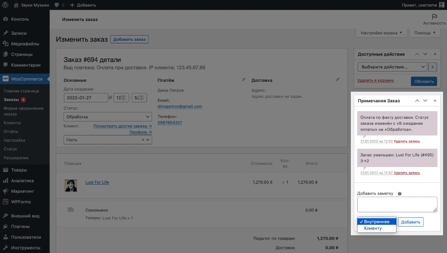
Task: Move Доступные действия panel down
Action: coord(426,54)
